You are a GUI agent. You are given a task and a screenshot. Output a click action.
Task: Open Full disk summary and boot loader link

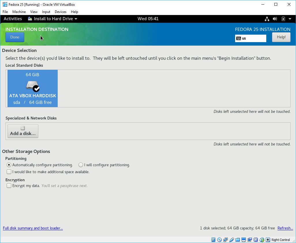pos(33,228)
